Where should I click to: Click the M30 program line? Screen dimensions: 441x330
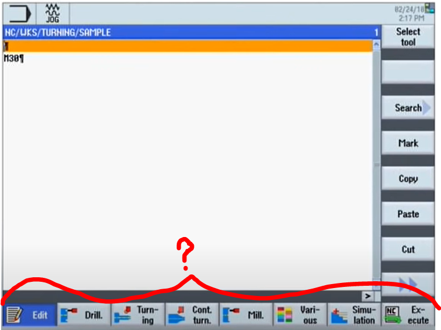(14, 58)
